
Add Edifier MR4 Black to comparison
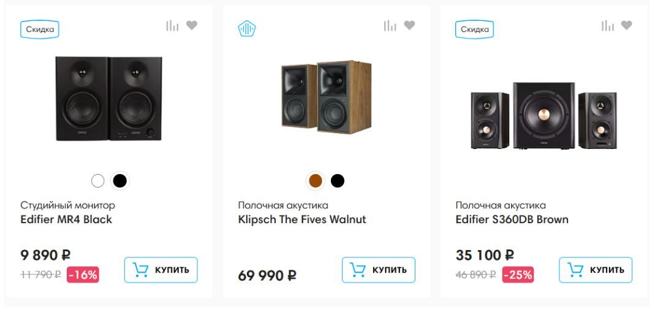pos(173,26)
